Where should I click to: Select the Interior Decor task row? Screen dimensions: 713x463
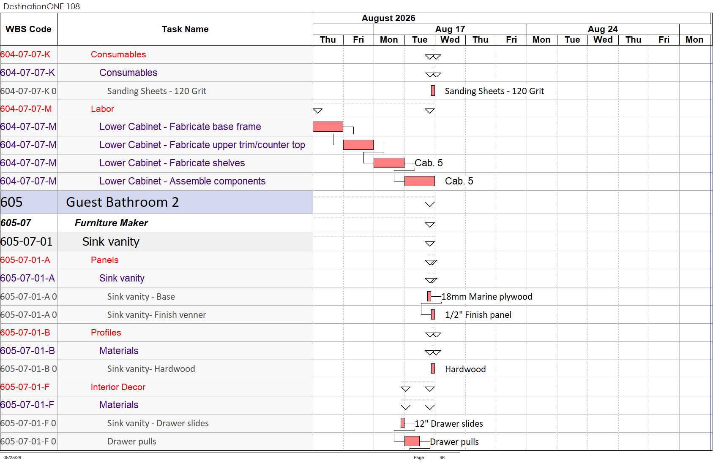point(156,387)
